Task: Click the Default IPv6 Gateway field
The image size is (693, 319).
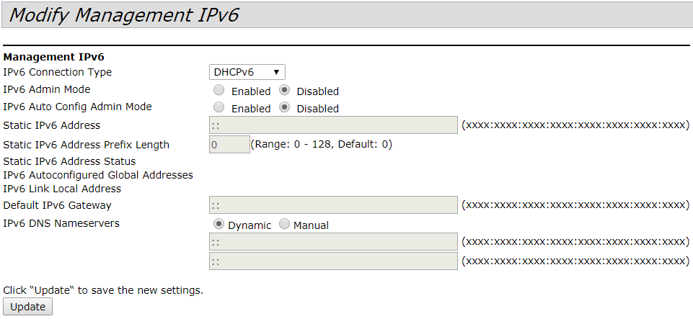Action: (x=333, y=205)
